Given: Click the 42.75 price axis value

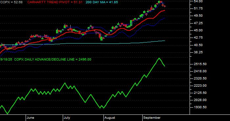Looking at the screenshot, I should [198, 38].
